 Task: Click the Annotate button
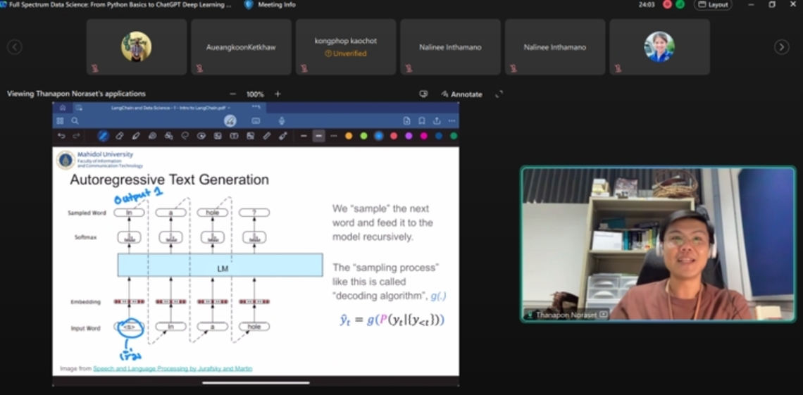point(461,94)
